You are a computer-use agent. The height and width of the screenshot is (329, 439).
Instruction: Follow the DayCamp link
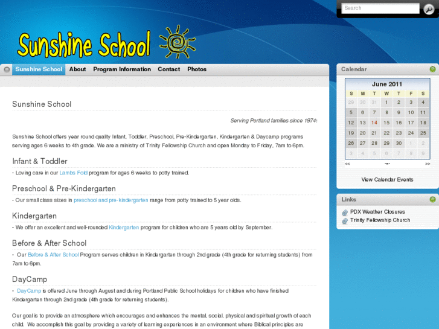[29, 291]
